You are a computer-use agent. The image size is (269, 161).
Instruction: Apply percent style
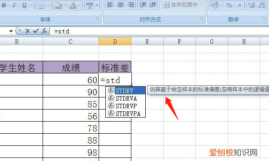click(x=230, y=5)
